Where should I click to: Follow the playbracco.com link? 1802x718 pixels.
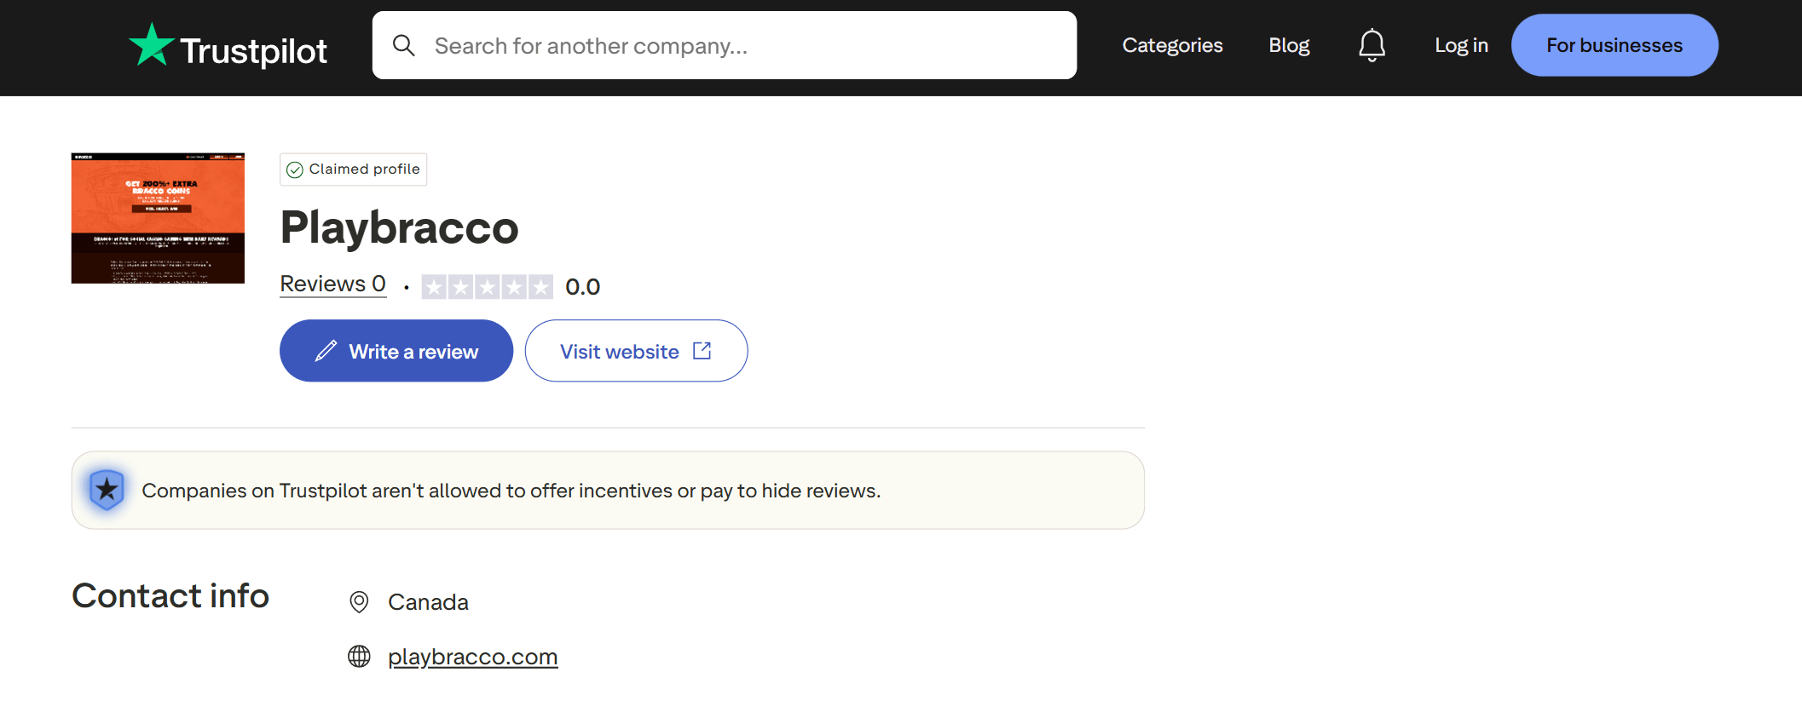[x=472, y=657]
